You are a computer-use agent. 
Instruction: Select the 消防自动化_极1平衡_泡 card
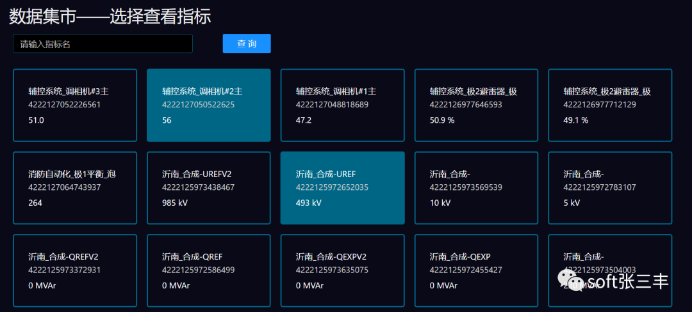click(x=75, y=188)
